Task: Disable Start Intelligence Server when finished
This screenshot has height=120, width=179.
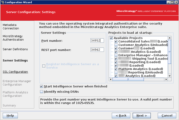Action: (x=42, y=86)
